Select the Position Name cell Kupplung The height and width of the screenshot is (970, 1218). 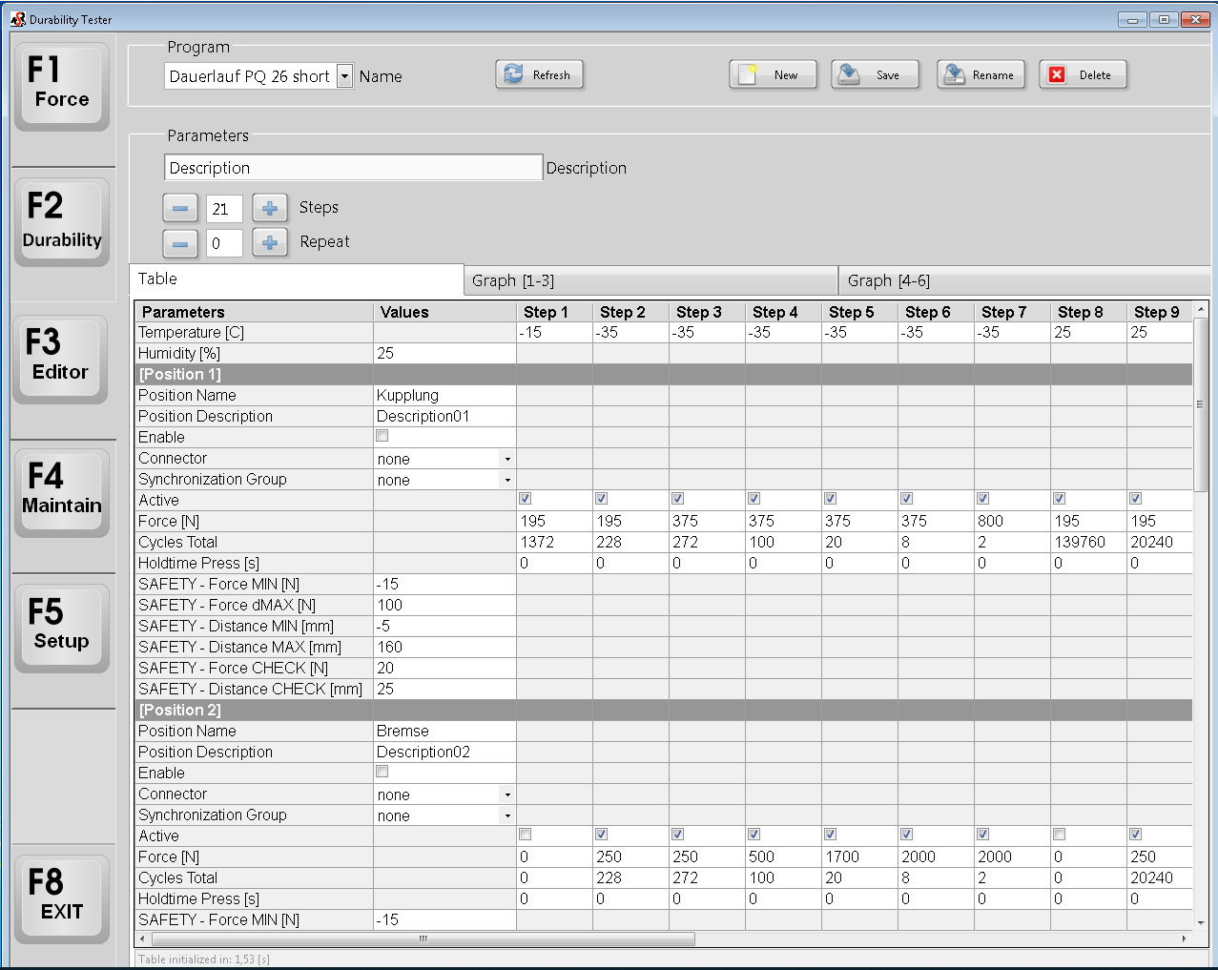pos(444,395)
